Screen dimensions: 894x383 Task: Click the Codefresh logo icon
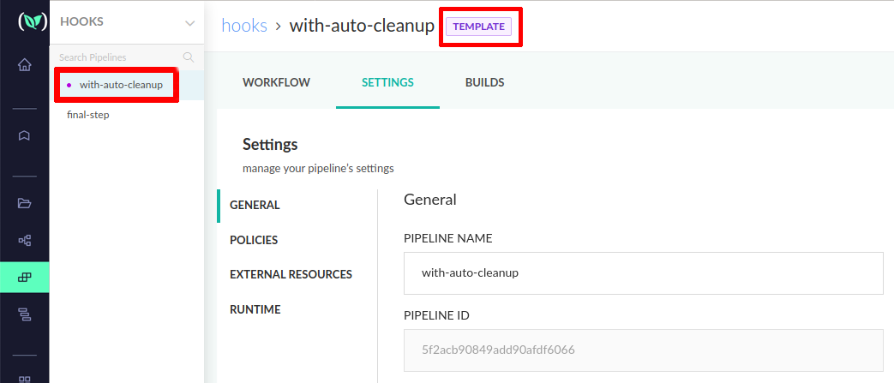pos(24,22)
